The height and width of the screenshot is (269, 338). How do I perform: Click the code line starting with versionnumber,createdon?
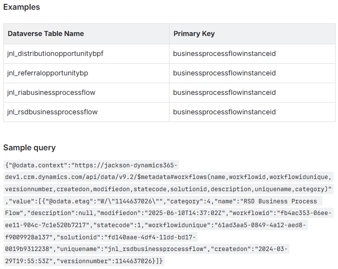pos(168,188)
